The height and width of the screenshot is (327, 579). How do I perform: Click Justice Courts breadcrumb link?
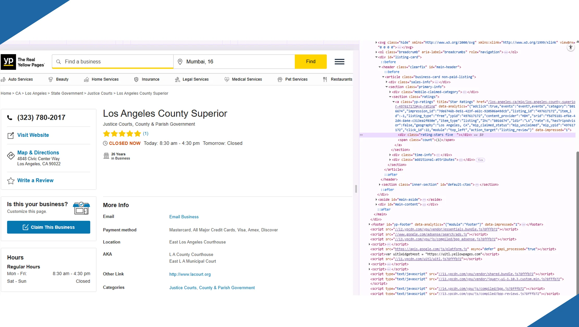pos(100,93)
